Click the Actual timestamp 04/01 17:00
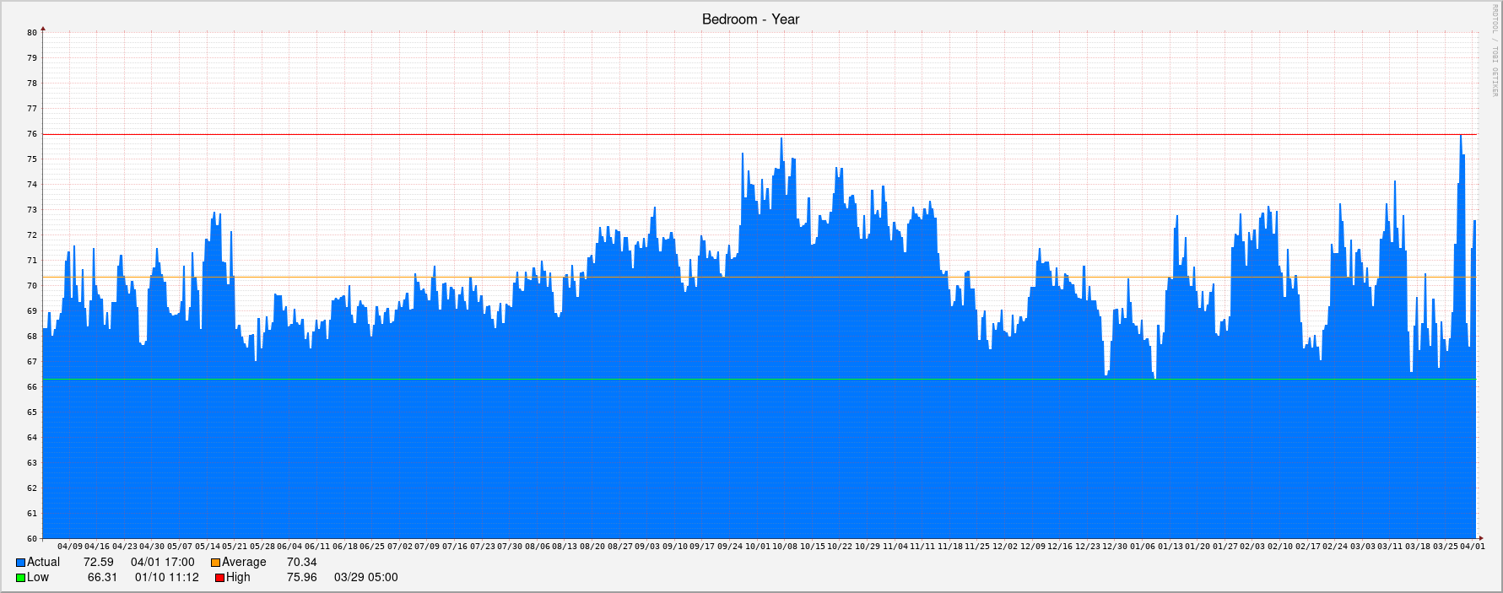The image size is (1503, 593). pos(162,563)
